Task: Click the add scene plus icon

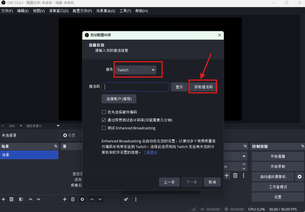Action: [x=4, y=199]
